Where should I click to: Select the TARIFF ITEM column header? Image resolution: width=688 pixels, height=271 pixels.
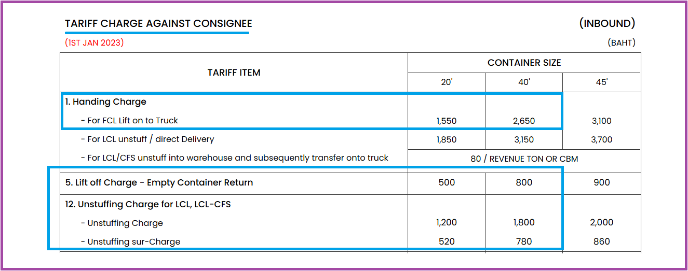[x=234, y=73]
